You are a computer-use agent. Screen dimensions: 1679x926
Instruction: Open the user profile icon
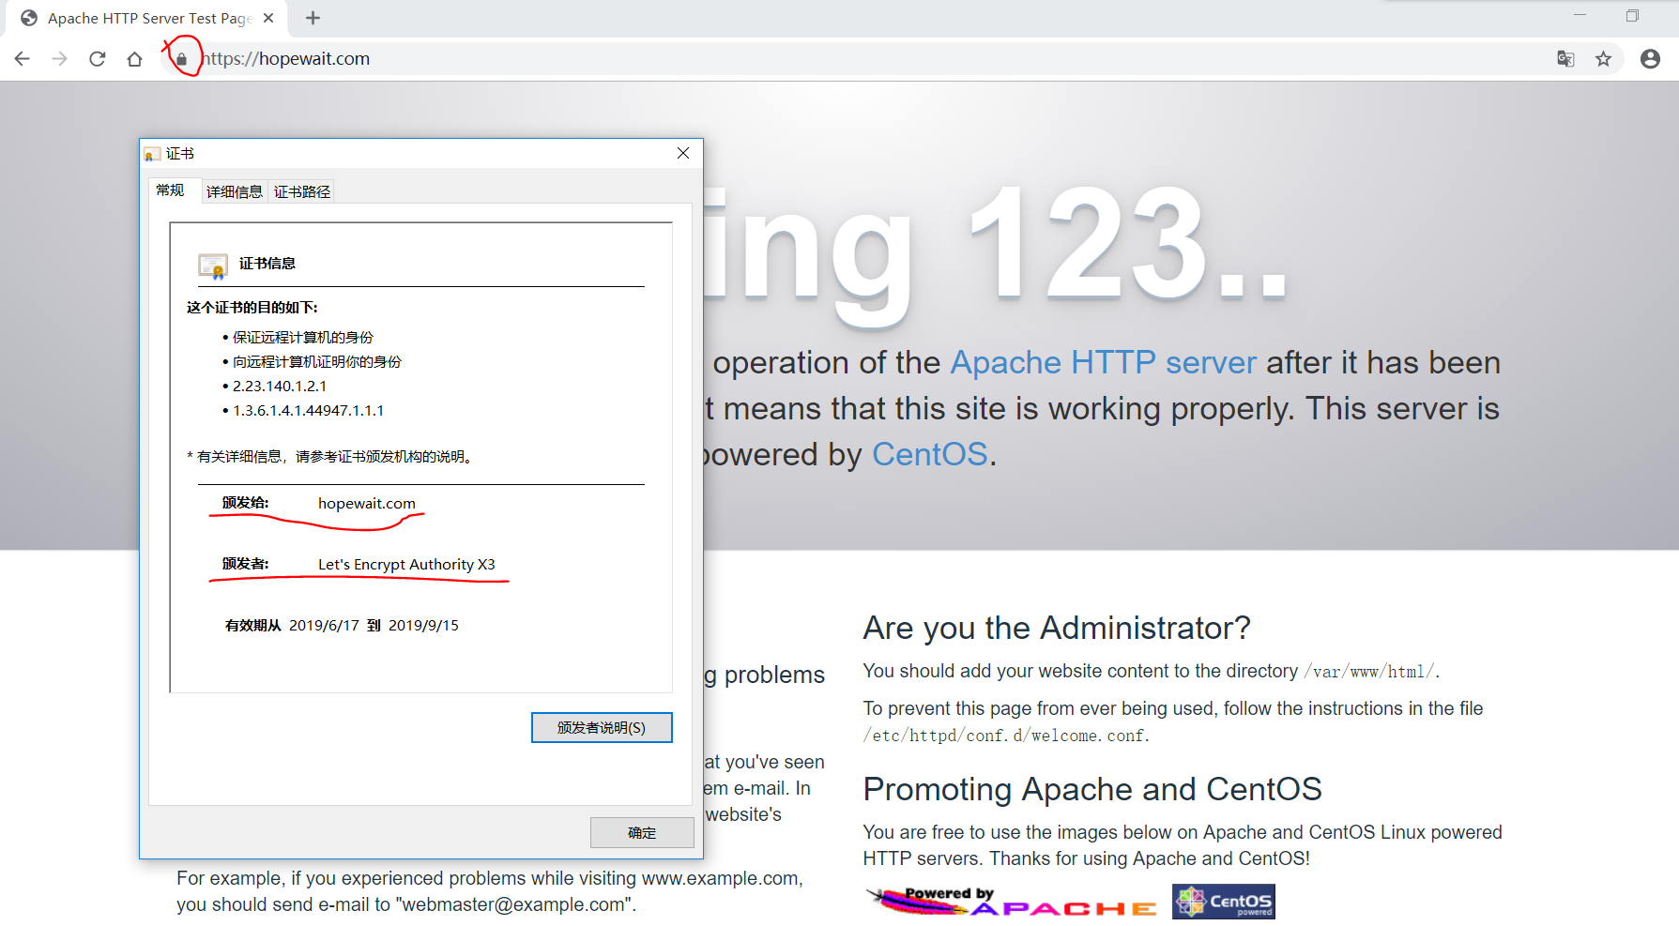(1650, 59)
